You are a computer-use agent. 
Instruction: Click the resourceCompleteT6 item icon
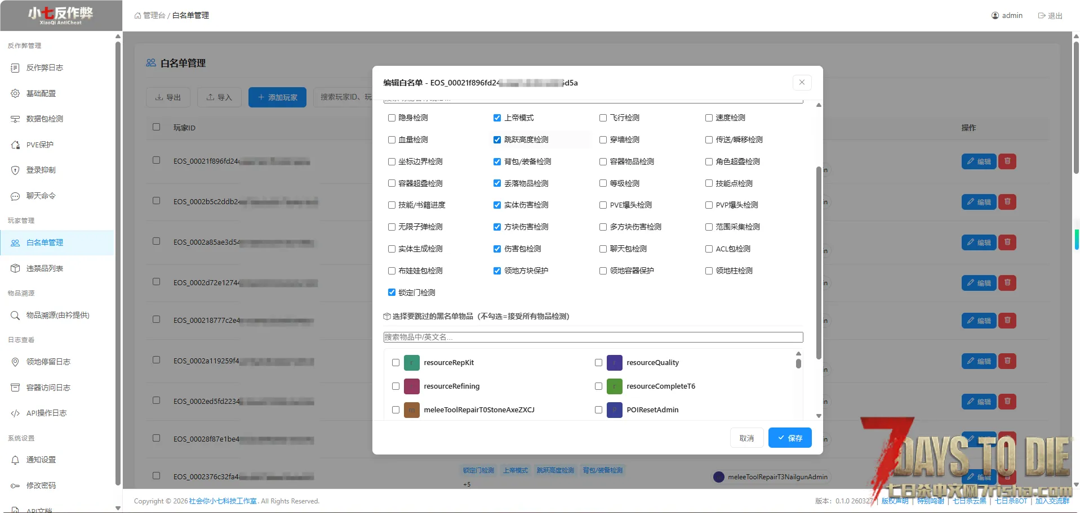(x=614, y=386)
